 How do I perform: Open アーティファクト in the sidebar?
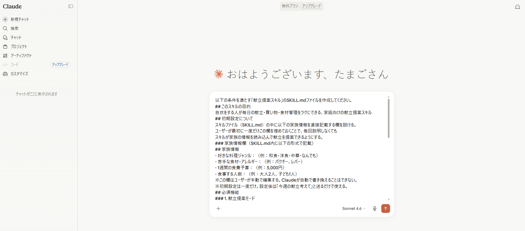click(21, 56)
